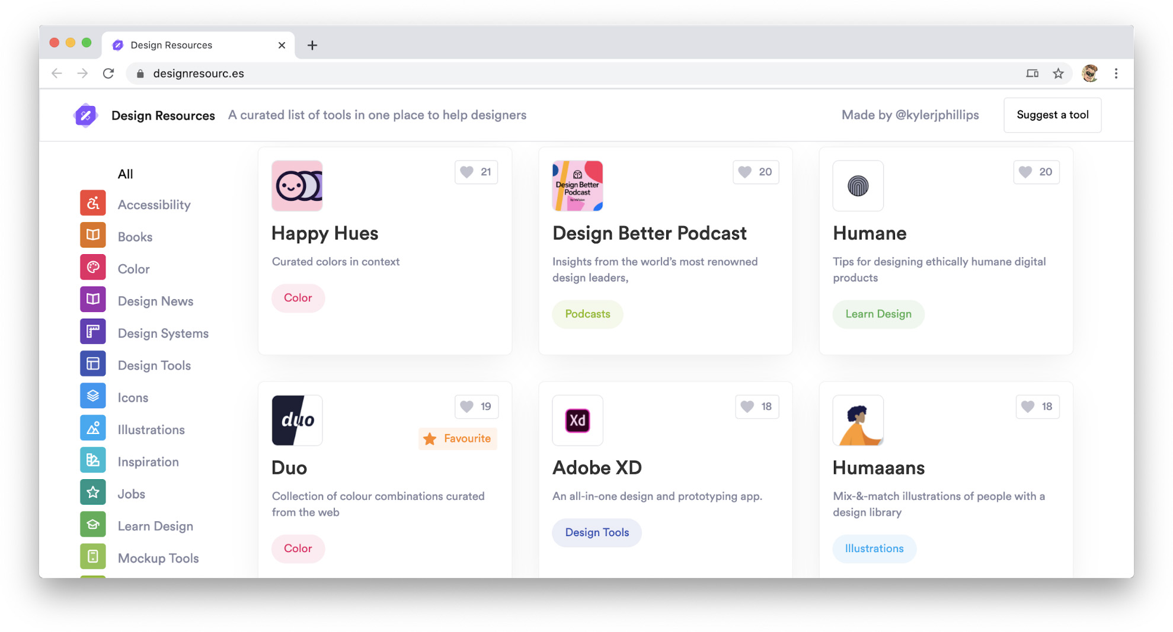Click the Design Tools sidebar icon

point(93,364)
